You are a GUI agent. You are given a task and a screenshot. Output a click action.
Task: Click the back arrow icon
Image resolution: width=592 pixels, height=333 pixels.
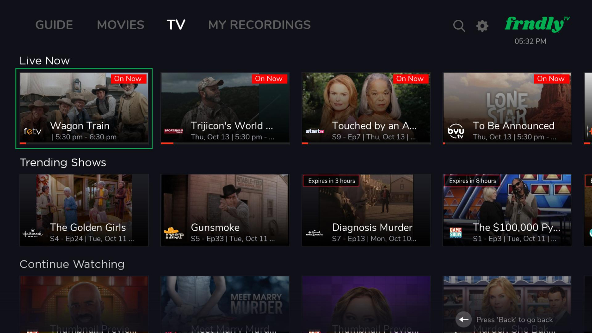pyautogui.click(x=463, y=320)
